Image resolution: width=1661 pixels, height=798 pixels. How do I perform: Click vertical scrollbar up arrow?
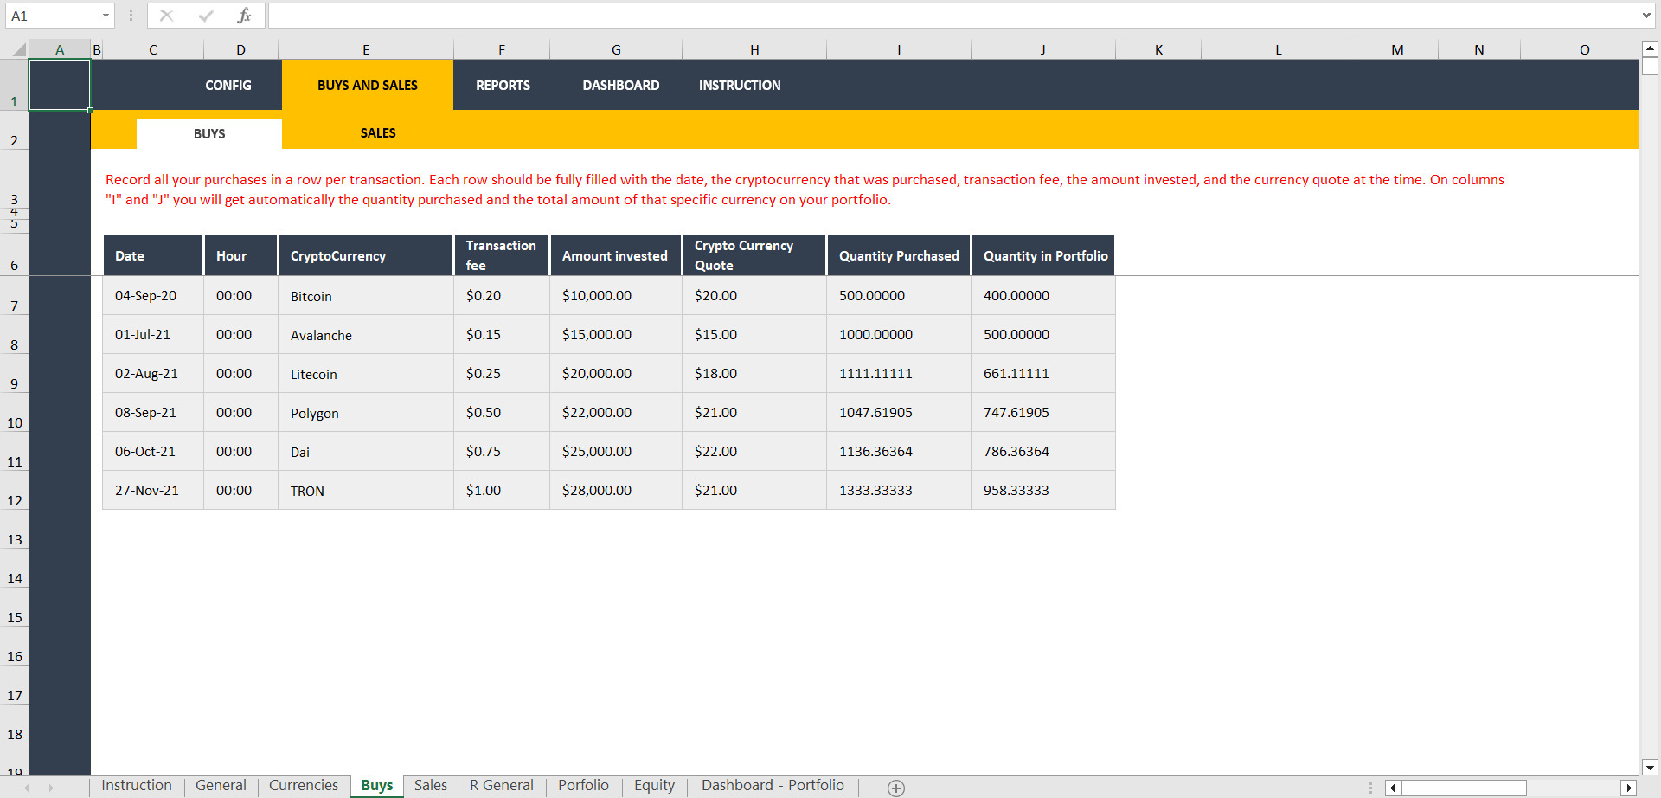(x=1650, y=48)
